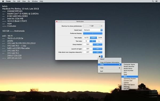This screenshot has width=160, height=101.
Task: Click the '10.13.3 (Build 17D47)' text
Action: [x=17, y=21]
